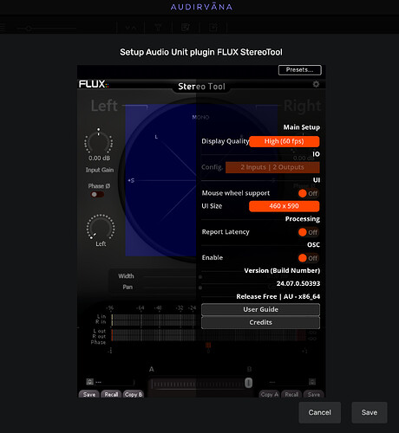Click the FLUX logo

94,84
